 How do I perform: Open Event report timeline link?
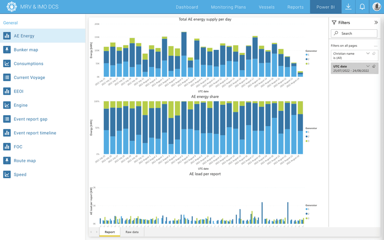pyautogui.click(x=35, y=133)
